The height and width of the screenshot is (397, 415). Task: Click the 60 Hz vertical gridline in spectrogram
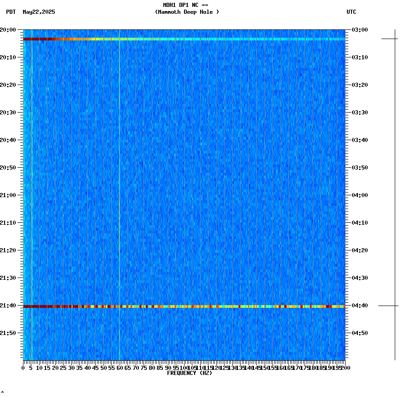(x=119, y=184)
